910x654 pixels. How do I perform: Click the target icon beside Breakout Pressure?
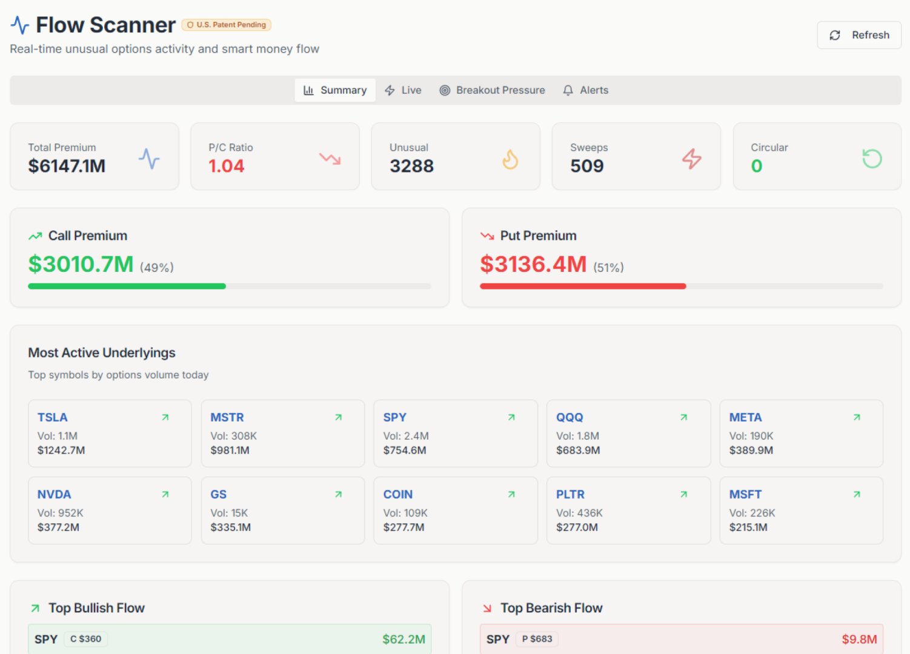[x=445, y=90]
